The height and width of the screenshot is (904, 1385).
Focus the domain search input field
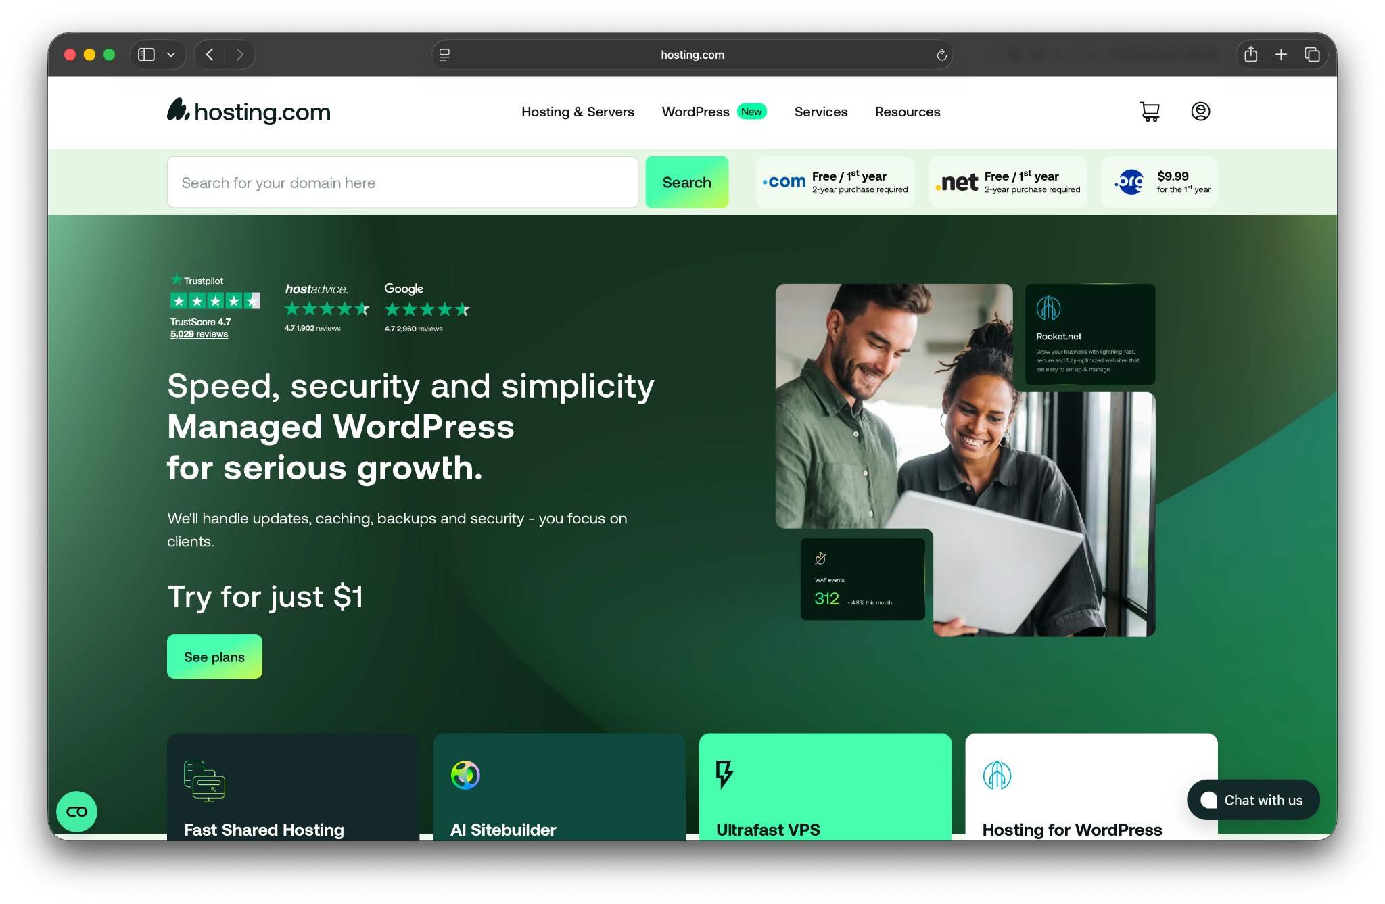[402, 182]
